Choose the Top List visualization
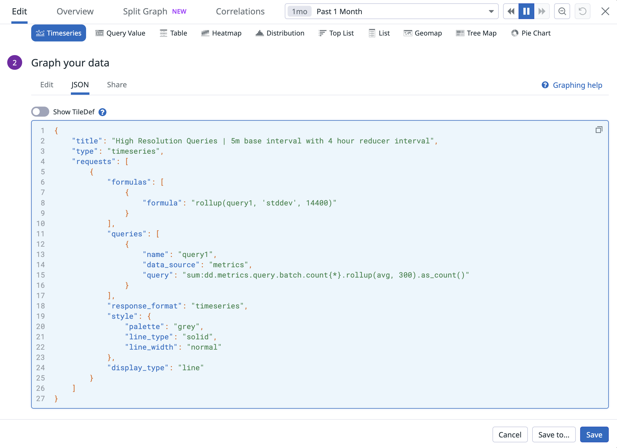 (336, 33)
